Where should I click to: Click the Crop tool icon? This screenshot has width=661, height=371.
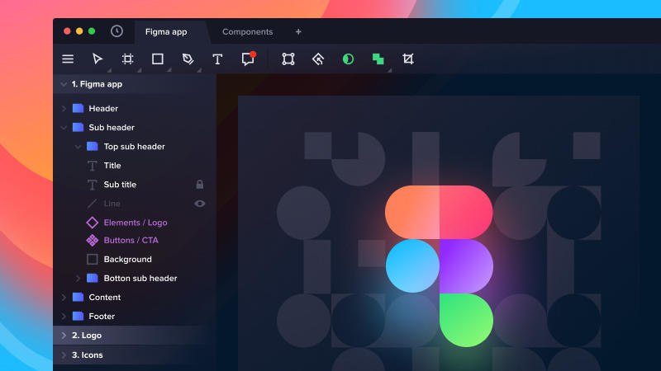point(408,59)
